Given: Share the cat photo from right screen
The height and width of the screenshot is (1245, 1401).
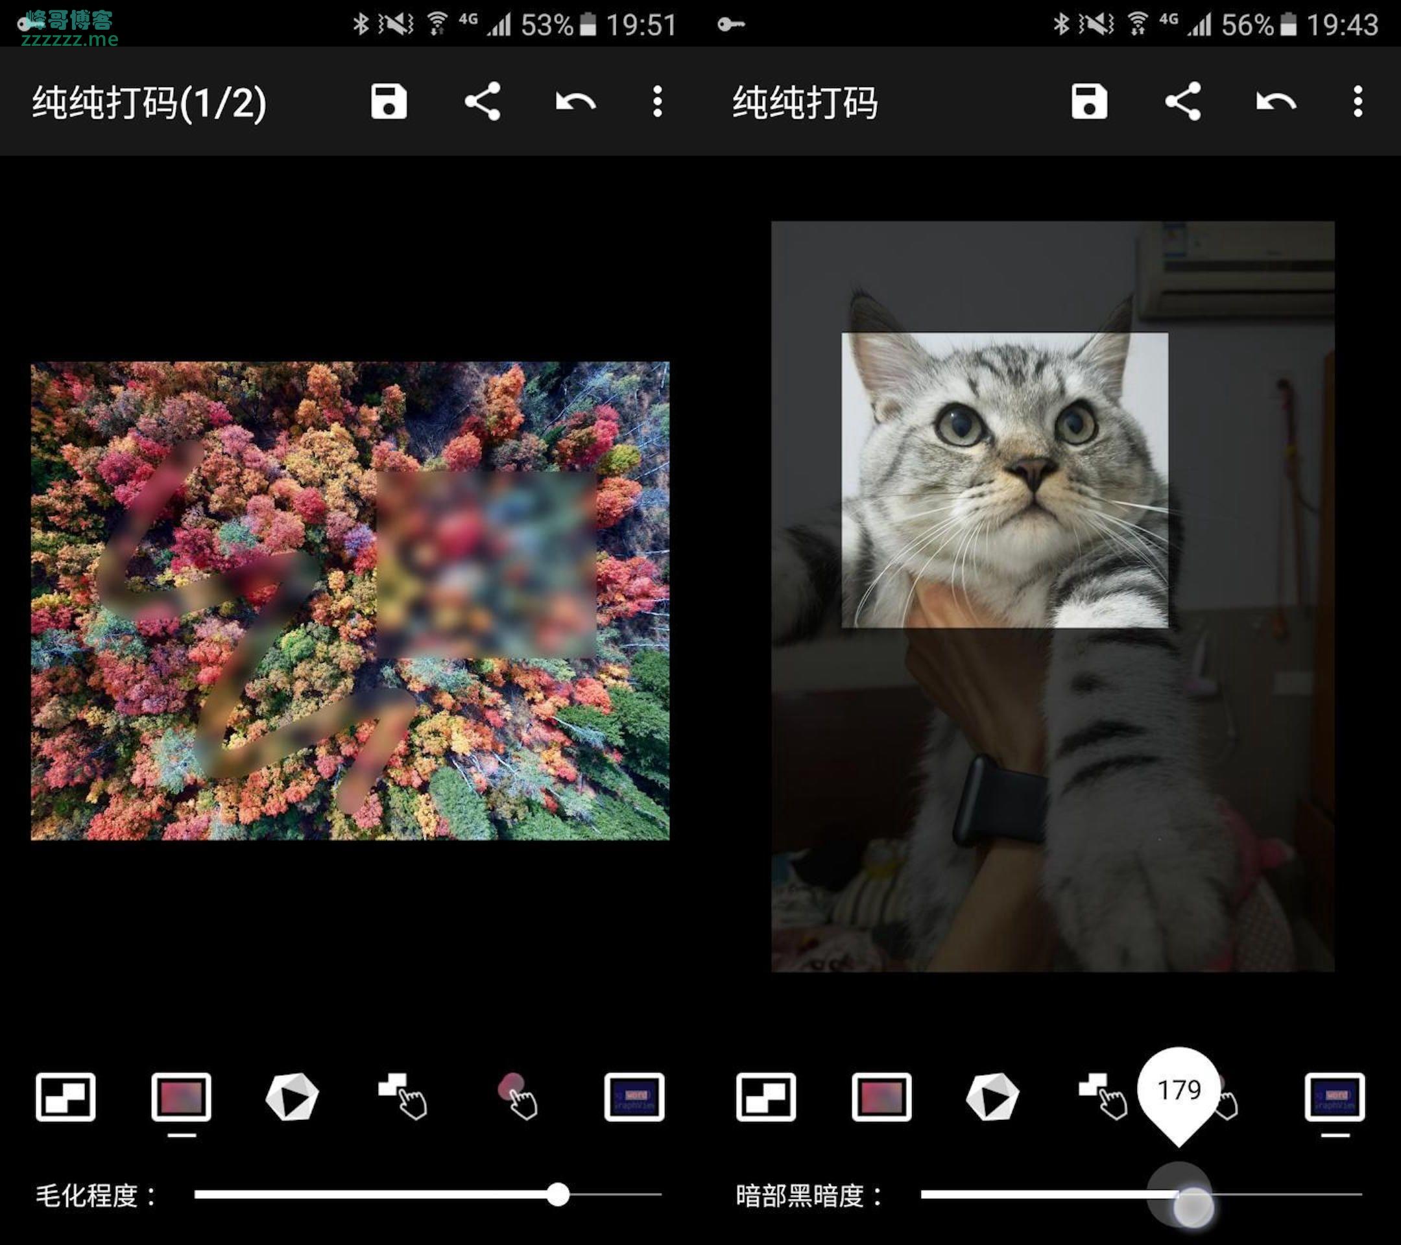Looking at the screenshot, I should (x=1183, y=102).
